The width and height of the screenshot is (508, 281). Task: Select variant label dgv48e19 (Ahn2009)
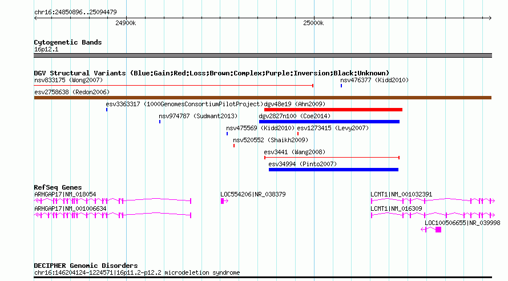[x=295, y=105]
